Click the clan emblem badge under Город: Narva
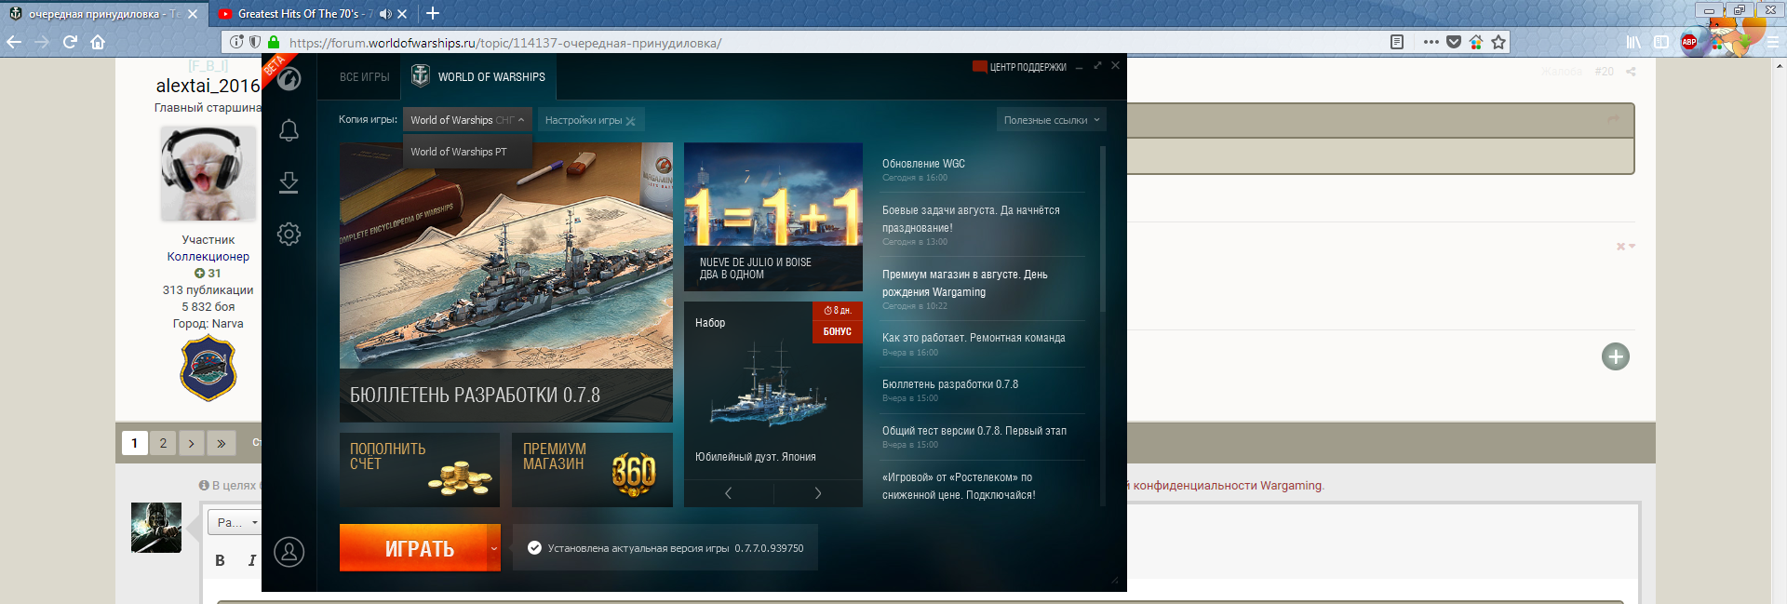Screen dimensions: 1787x604 coord(208,369)
